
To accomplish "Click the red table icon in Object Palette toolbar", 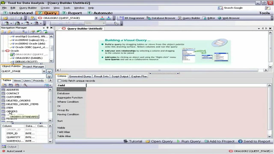I will tap(17, 85).
